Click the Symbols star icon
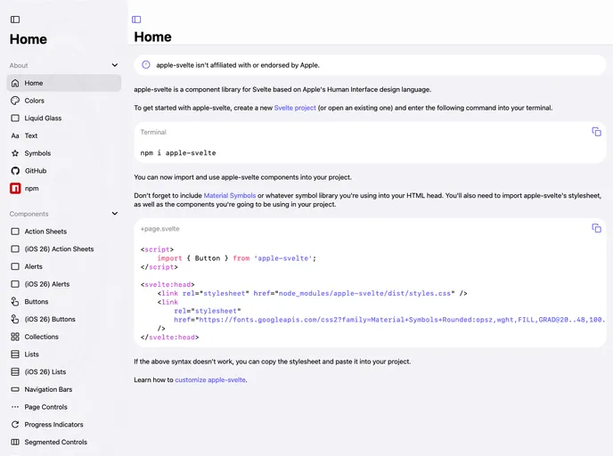The width and height of the screenshot is (613, 456). click(15, 153)
